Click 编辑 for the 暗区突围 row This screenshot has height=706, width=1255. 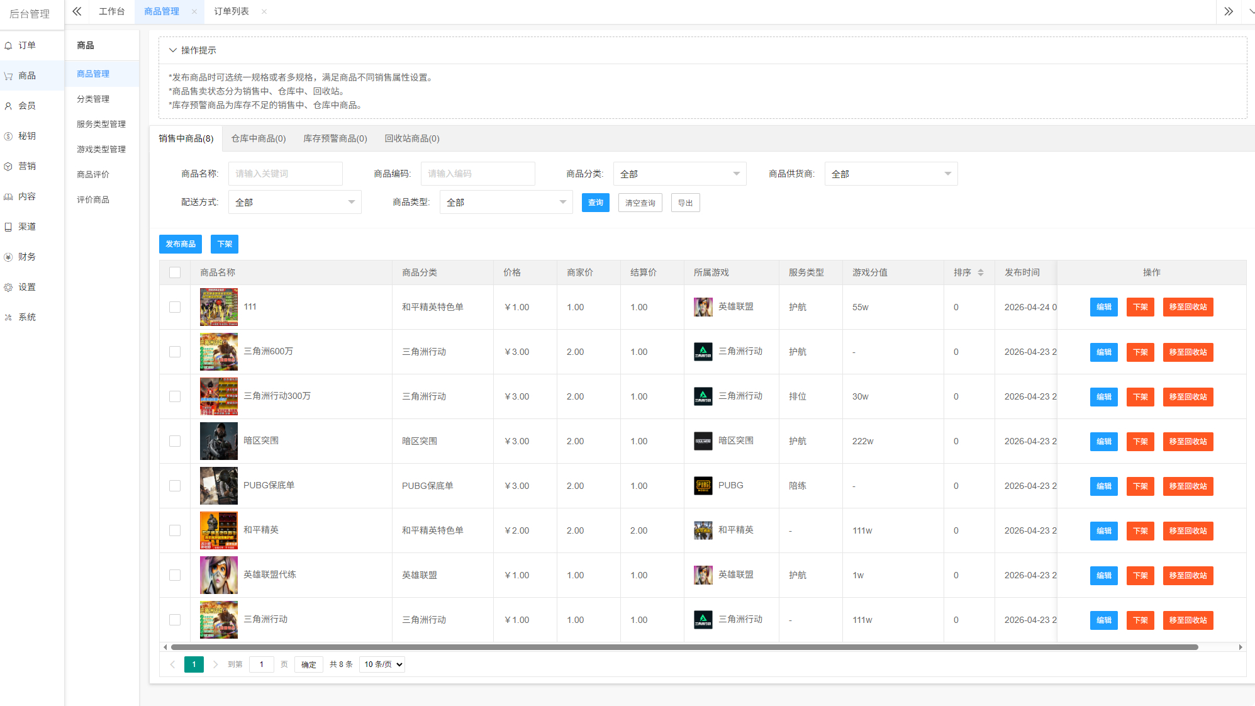(x=1104, y=441)
